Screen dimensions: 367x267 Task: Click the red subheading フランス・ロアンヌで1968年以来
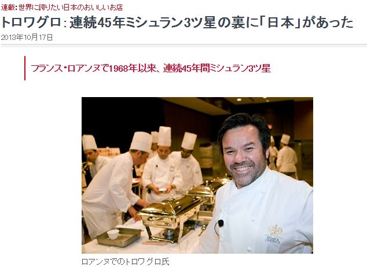tap(94, 68)
